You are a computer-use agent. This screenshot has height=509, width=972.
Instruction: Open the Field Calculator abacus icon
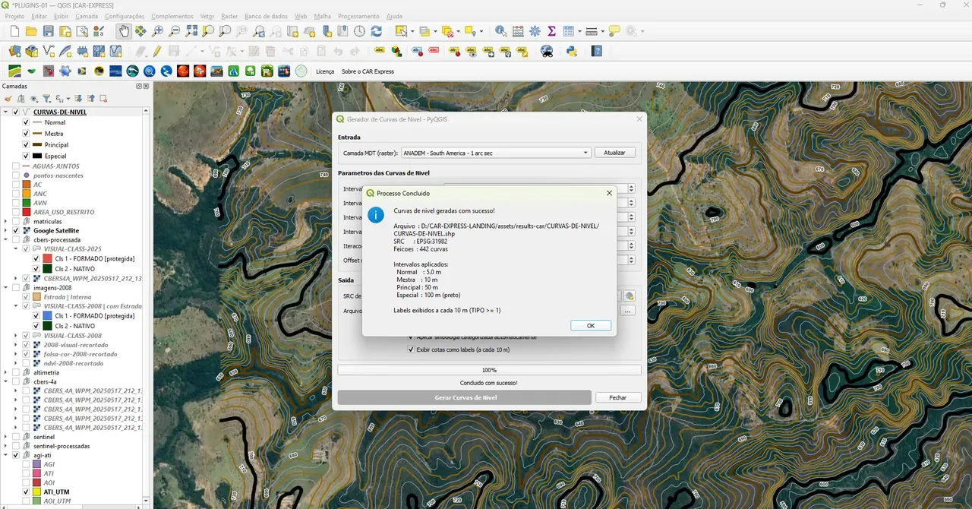point(518,31)
